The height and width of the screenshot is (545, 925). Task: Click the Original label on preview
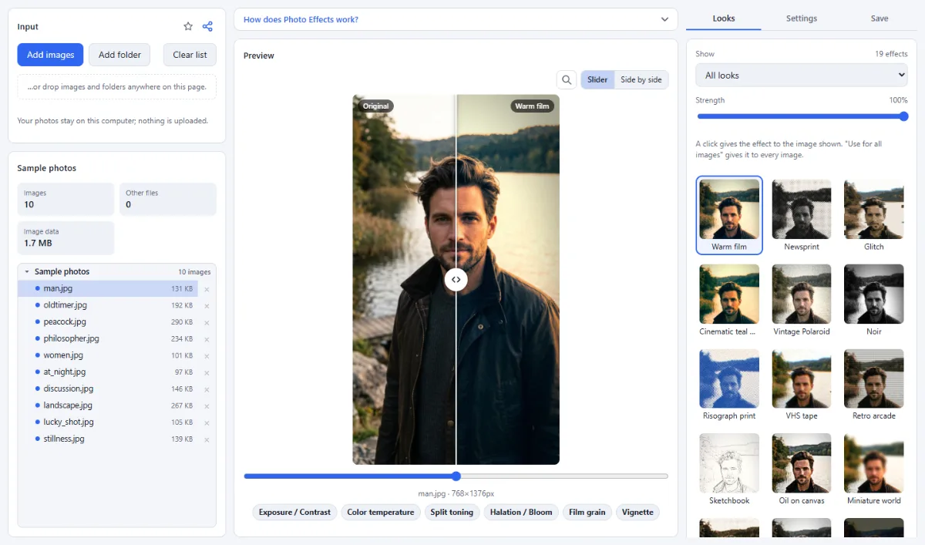[375, 106]
